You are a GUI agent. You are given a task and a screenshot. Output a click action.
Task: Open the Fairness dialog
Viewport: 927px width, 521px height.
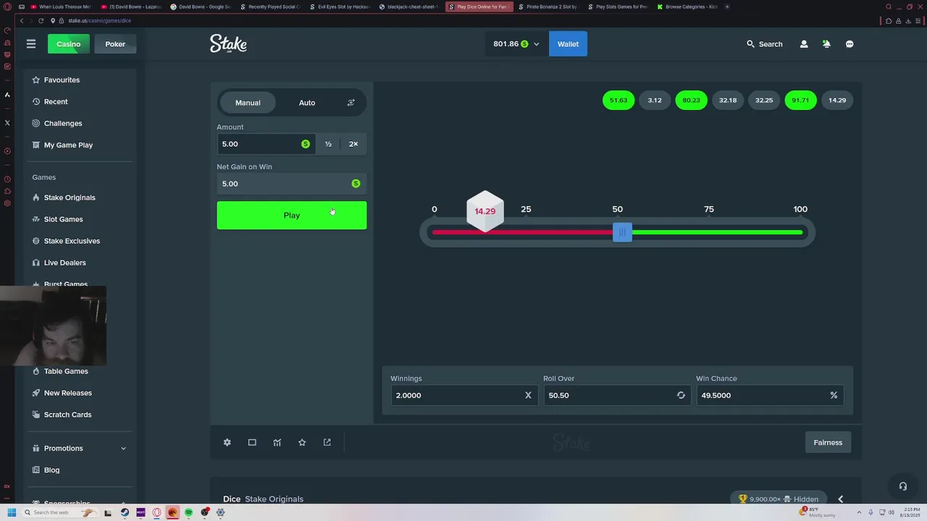coord(828,442)
